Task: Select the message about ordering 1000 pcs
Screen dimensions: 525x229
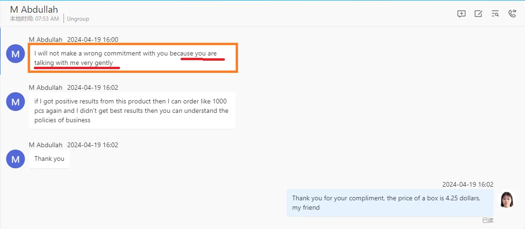Action: click(x=132, y=111)
